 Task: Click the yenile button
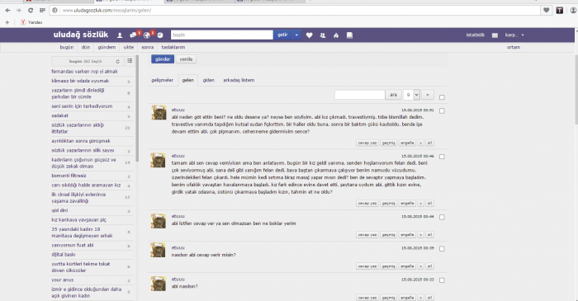click(186, 59)
